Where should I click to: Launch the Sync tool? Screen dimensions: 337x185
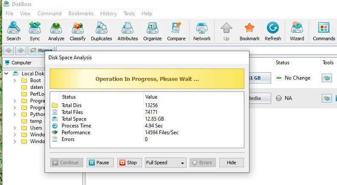[x=35, y=31]
